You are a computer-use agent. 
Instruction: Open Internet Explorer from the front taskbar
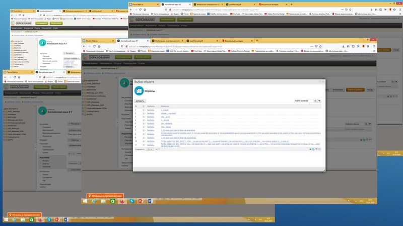[x=95, y=201]
